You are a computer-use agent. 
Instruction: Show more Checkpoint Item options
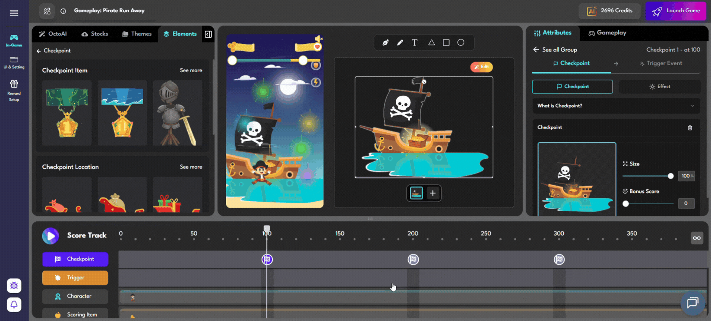tap(191, 70)
